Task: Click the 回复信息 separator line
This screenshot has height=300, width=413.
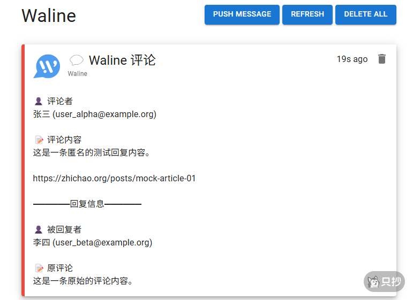Action: [x=87, y=204]
